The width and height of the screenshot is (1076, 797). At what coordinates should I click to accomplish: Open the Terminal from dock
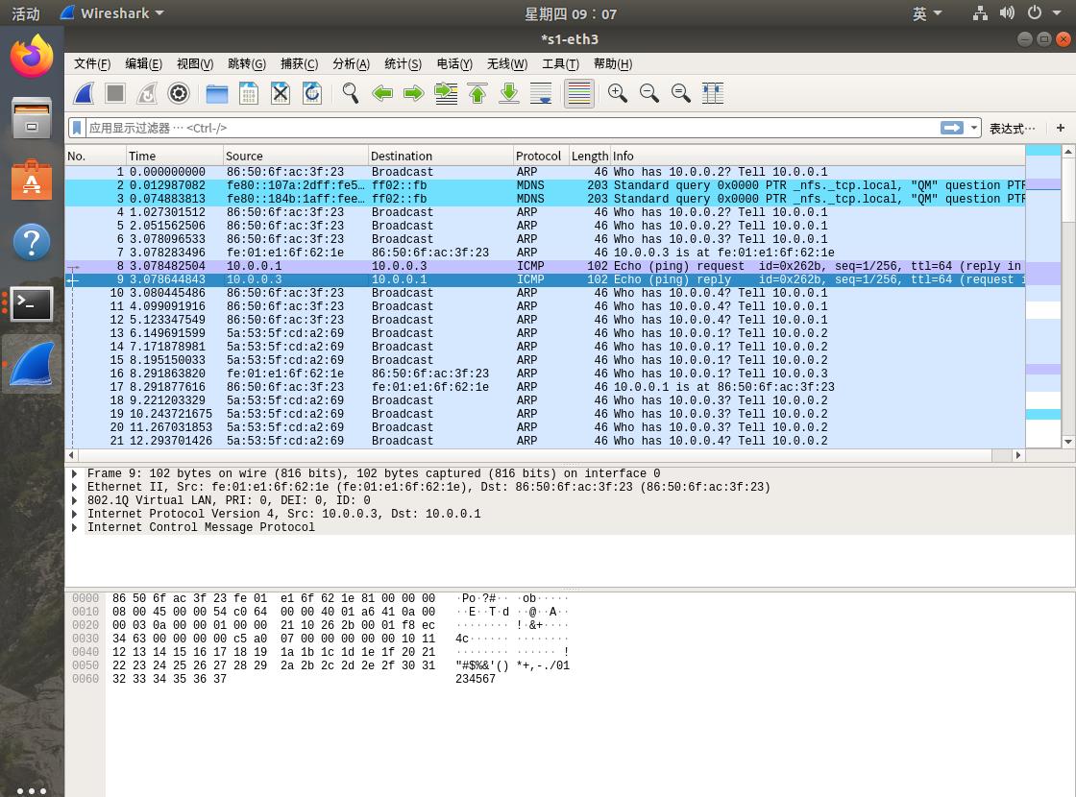click(32, 303)
